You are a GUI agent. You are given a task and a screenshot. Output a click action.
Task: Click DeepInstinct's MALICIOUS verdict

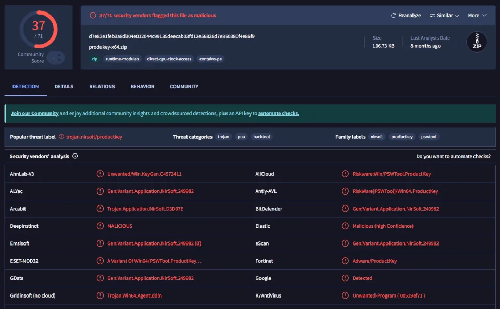[120, 226]
